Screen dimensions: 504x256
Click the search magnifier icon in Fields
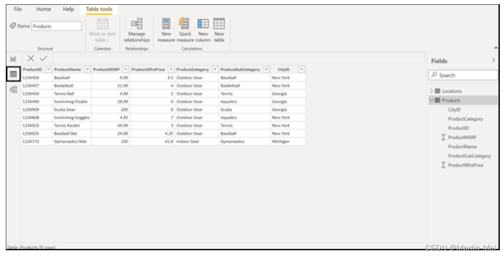[434, 75]
